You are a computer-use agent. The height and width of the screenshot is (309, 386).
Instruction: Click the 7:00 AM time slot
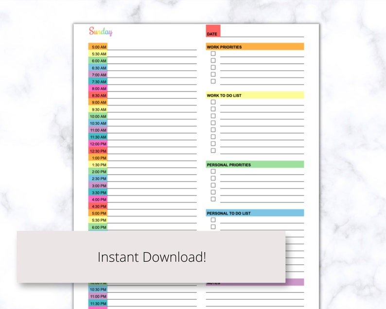(x=98, y=74)
